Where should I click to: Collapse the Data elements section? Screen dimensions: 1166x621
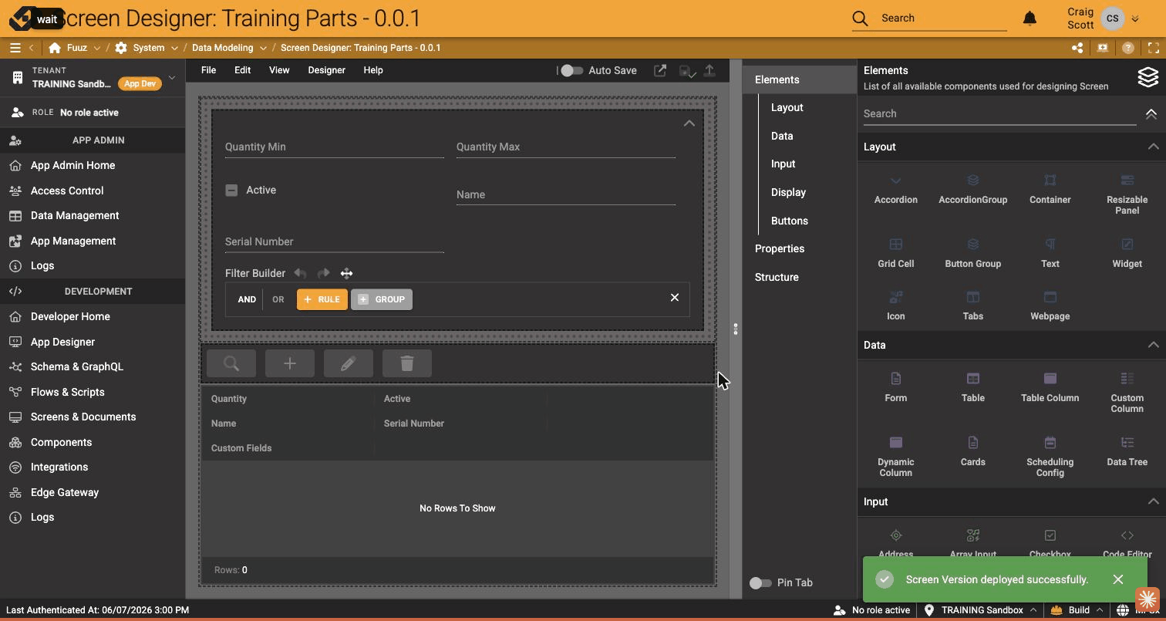[1153, 345]
